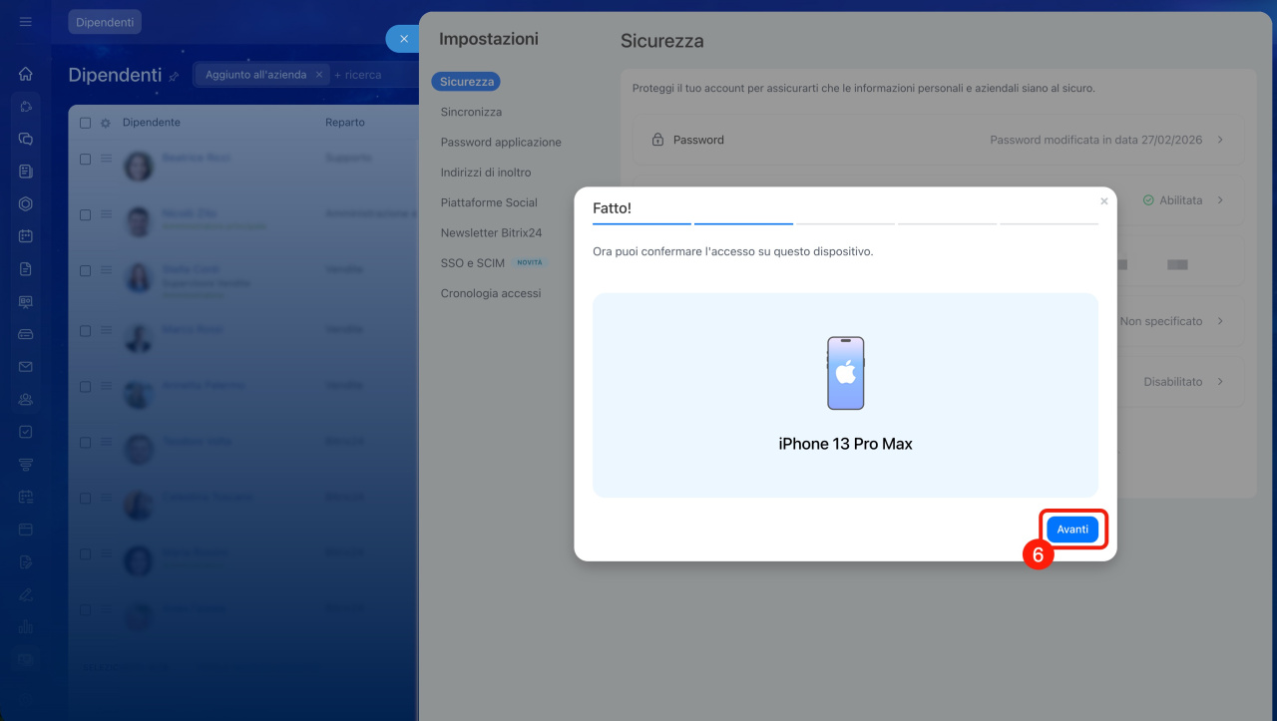The height and width of the screenshot is (721, 1277).
Task: Expand the Password settings row chevron
Action: tap(1220, 141)
